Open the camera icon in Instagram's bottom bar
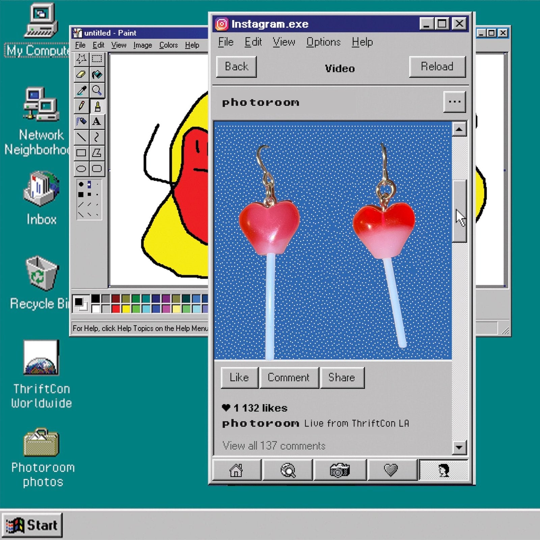The height and width of the screenshot is (540, 540). (x=340, y=470)
